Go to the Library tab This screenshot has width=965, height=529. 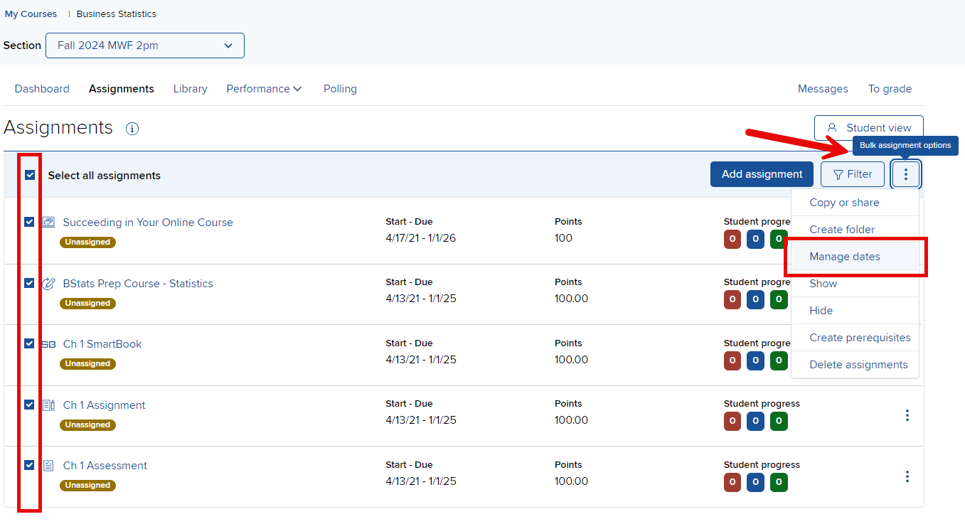point(190,89)
